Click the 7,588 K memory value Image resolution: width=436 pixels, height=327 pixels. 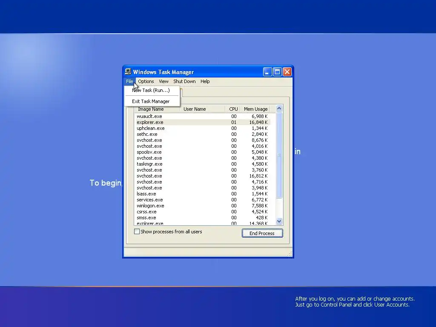[259, 206]
